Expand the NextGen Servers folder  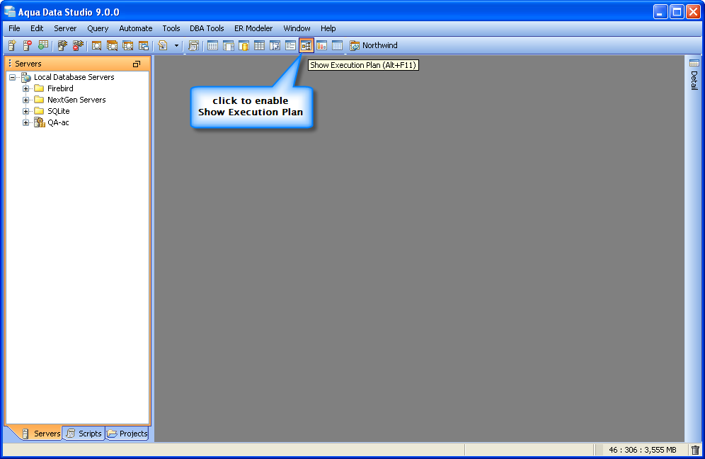point(25,100)
